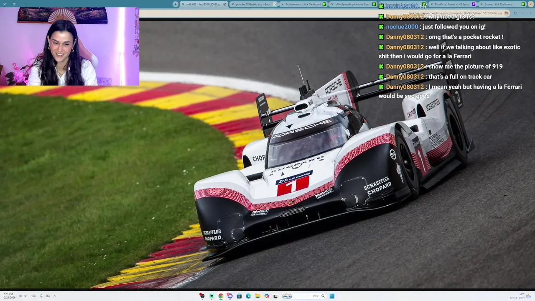Click Danny080312 on 'full on track car' message
This screenshot has height=301, width=535.
coord(405,77)
